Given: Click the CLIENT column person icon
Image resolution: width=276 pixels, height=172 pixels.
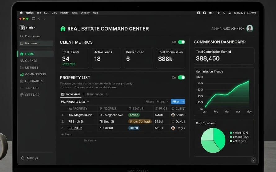Looking at the screenshot, I should 173,109.
